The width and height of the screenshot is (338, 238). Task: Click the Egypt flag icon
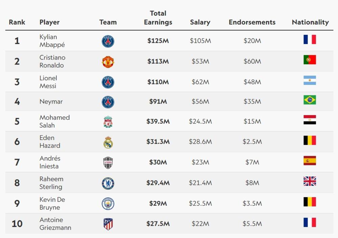(310, 120)
